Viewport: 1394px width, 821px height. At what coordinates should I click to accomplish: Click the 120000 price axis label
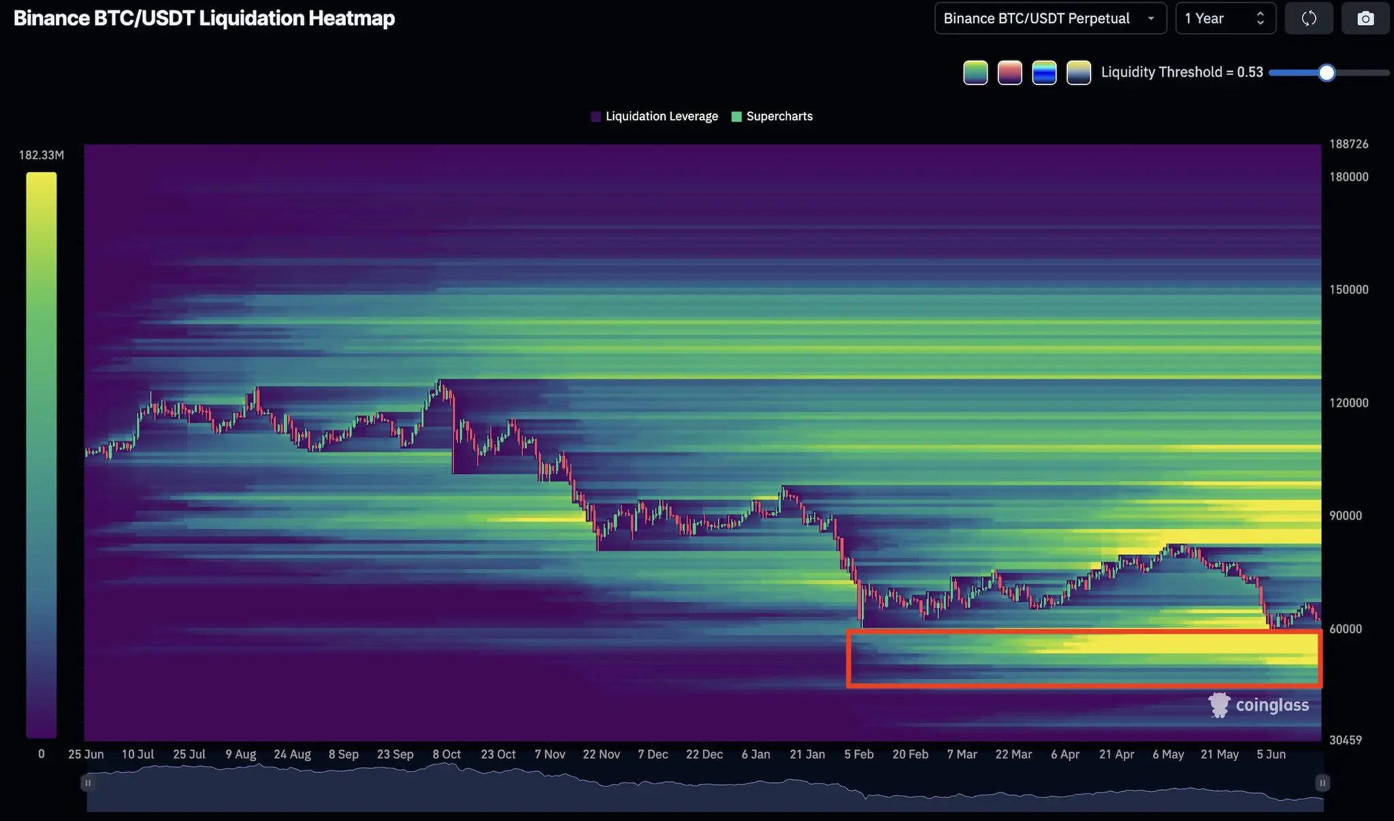pos(1348,403)
